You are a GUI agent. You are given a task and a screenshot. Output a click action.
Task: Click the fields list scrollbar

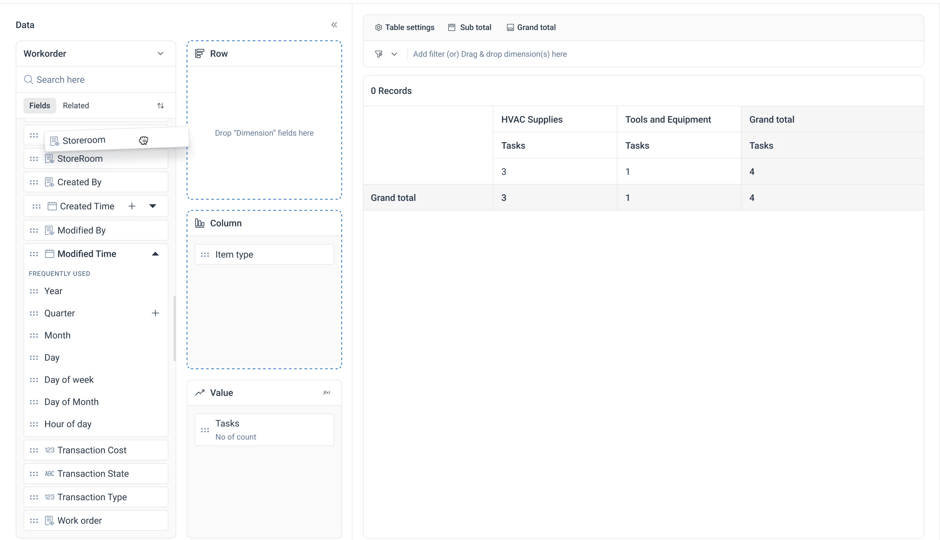point(174,329)
